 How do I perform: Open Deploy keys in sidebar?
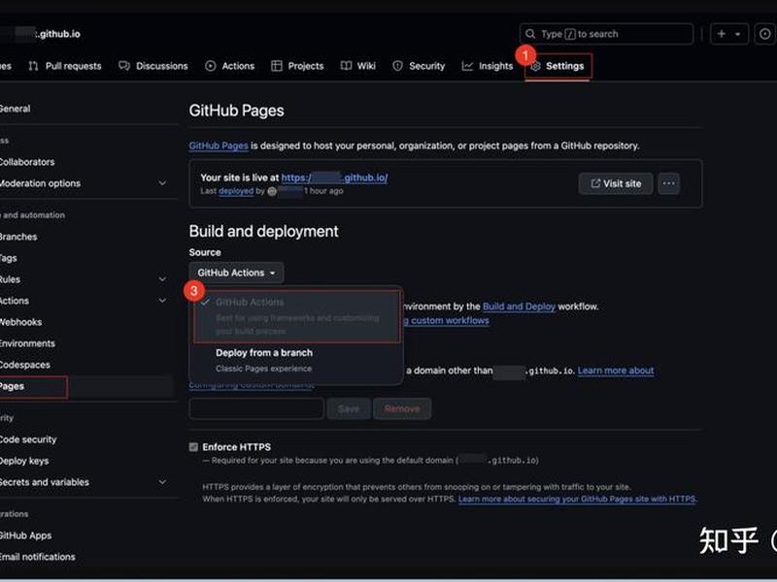click(24, 462)
